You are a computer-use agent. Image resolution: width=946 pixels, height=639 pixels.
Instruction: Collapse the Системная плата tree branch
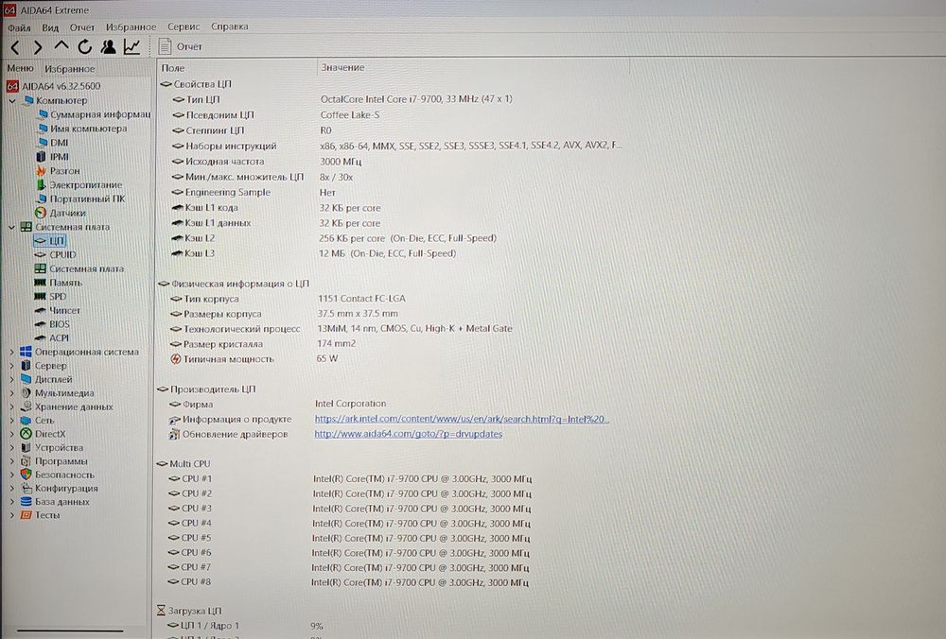click(x=11, y=227)
